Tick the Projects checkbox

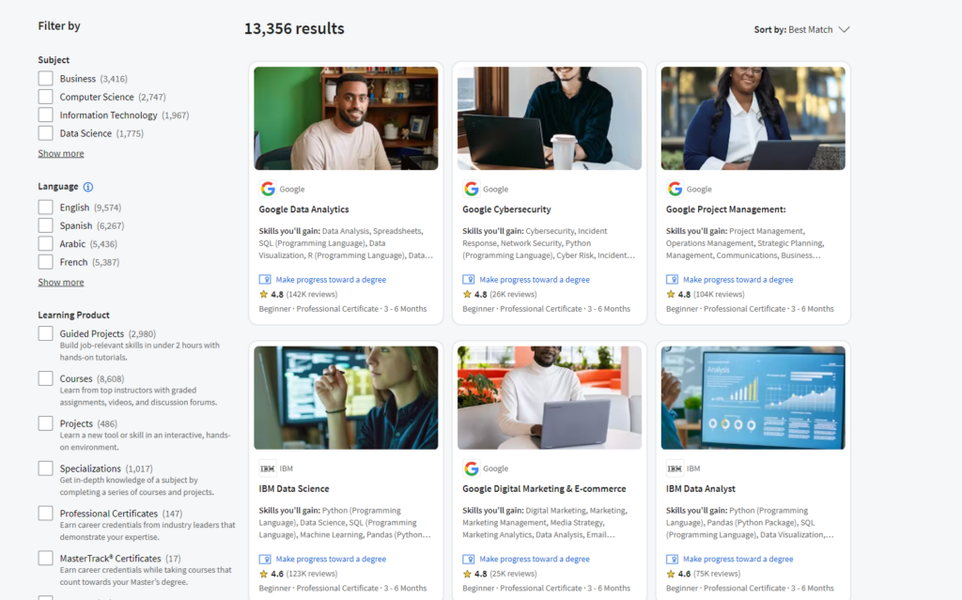pyautogui.click(x=45, y=423)
